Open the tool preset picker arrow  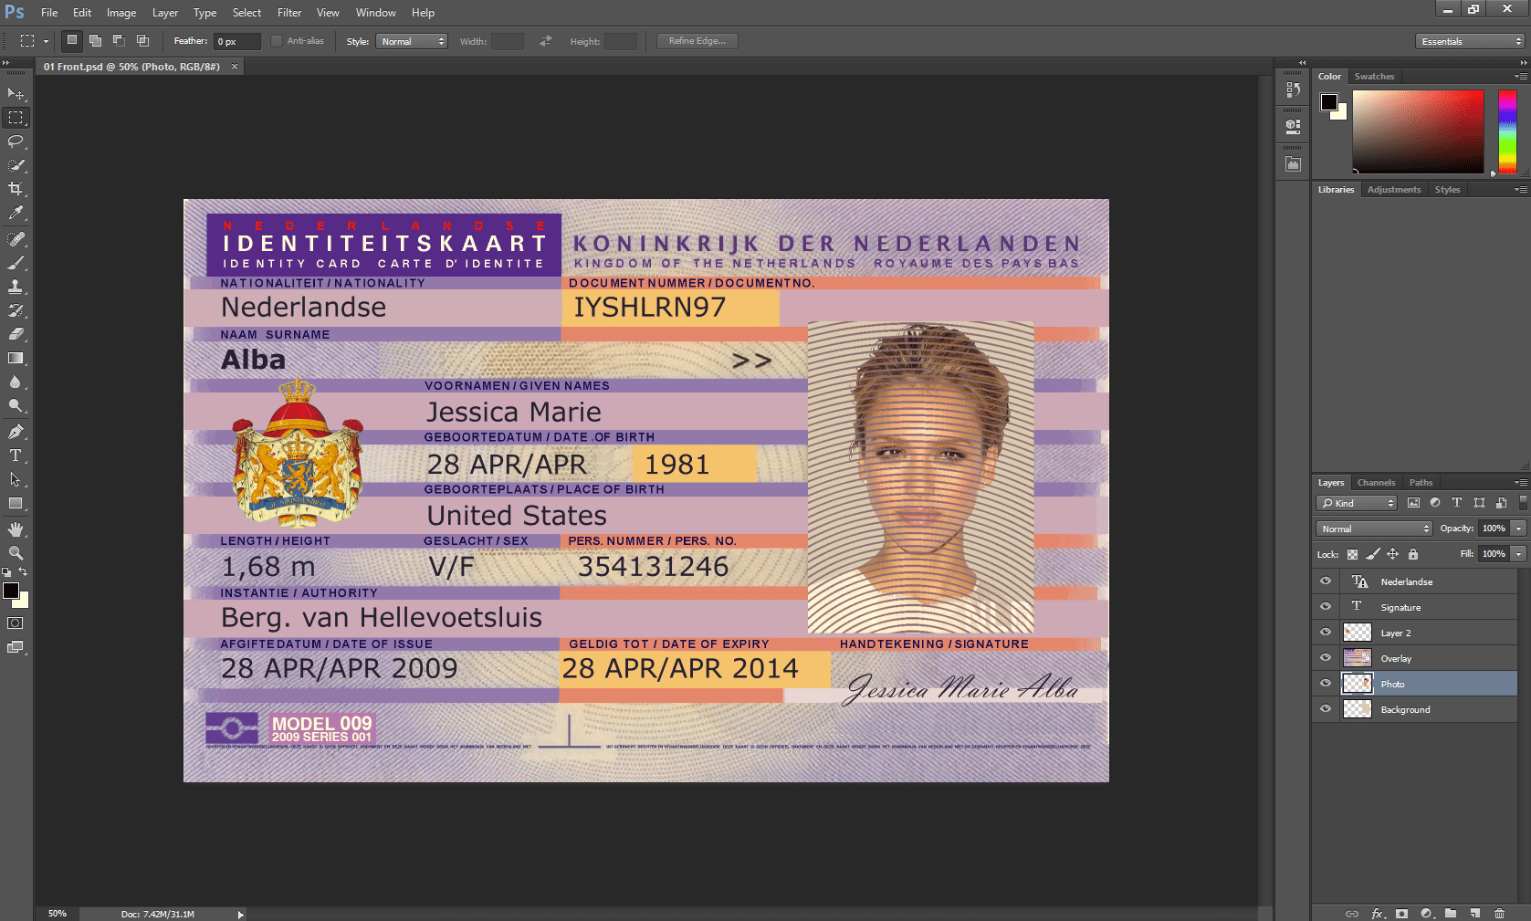46,41
